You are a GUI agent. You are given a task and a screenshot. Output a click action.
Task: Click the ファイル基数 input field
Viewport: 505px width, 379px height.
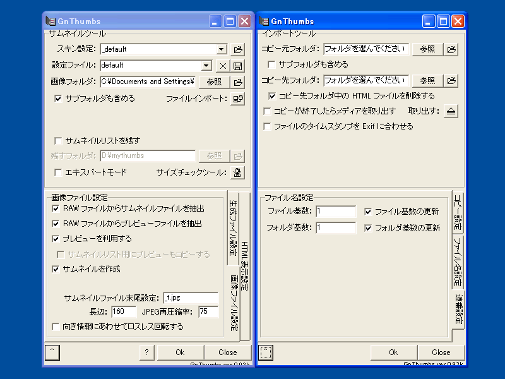coord(336,212)
